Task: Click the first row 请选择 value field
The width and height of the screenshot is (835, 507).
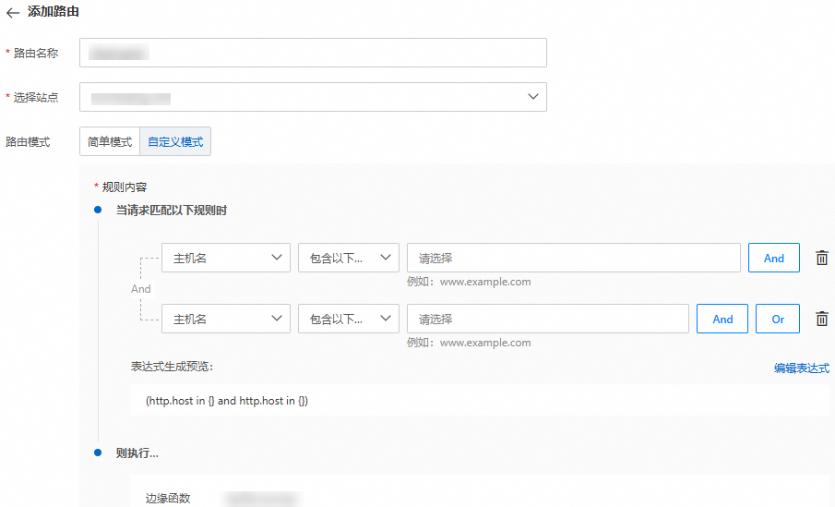Action: (574, 258)
